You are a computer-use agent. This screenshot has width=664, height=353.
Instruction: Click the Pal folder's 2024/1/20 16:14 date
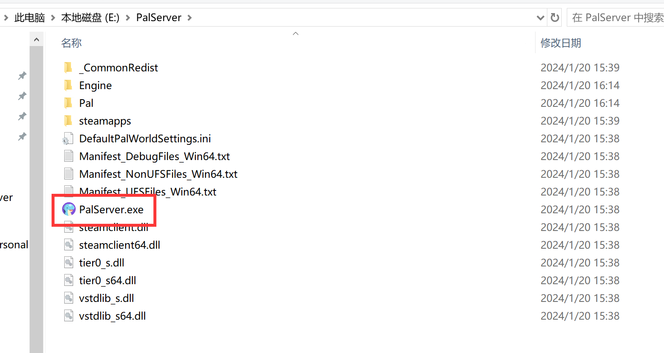point(580,103)
